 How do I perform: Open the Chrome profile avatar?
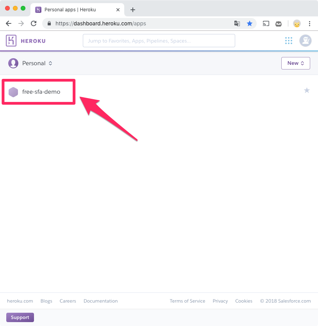[297, 24]
